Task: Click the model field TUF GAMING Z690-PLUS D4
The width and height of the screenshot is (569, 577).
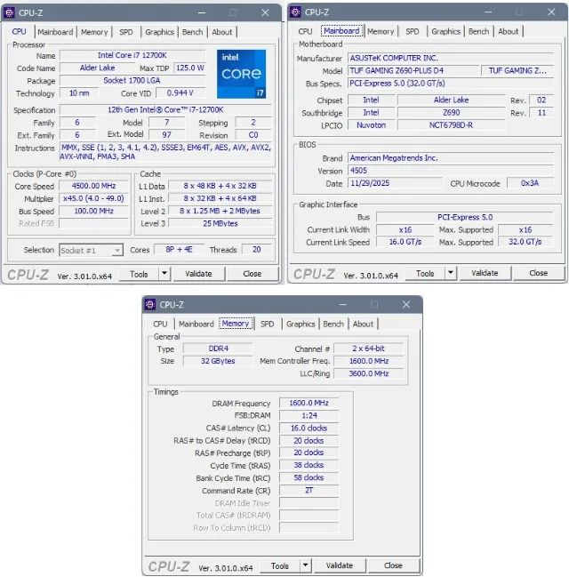Action: point(413,70)
